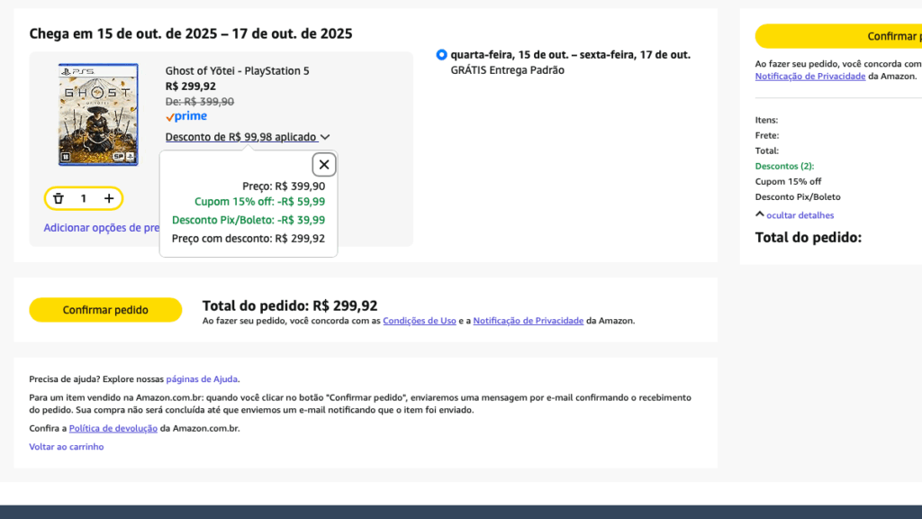
Task: Click Desconto de R$ 99,98 aplicado link
Action: pos(241,137)
